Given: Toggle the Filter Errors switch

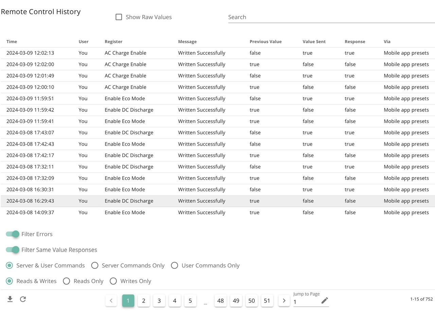Looking at the screenshot, I should (13, 234).
